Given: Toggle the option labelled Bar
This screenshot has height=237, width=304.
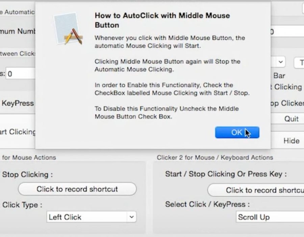Looking at the screenshot, I should pos(279,76).
